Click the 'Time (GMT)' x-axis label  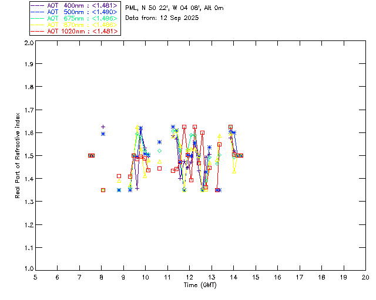[200, 285]
